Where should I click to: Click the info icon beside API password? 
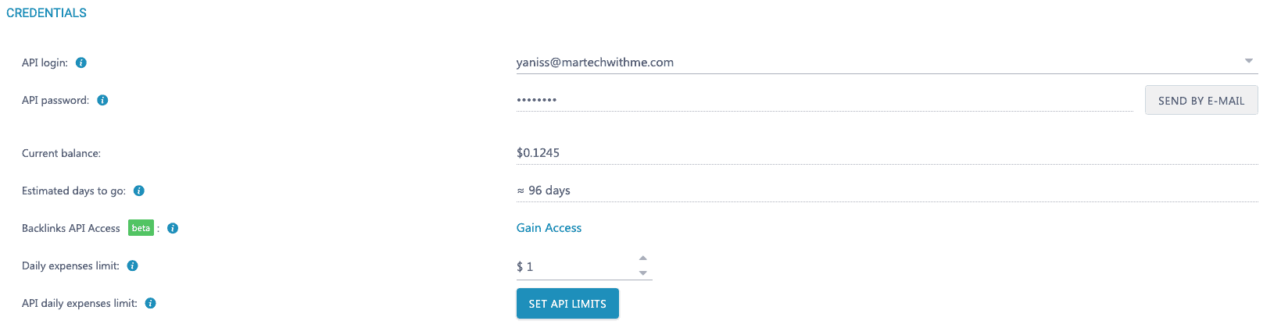pyautogui.click(x=102, y=100)
